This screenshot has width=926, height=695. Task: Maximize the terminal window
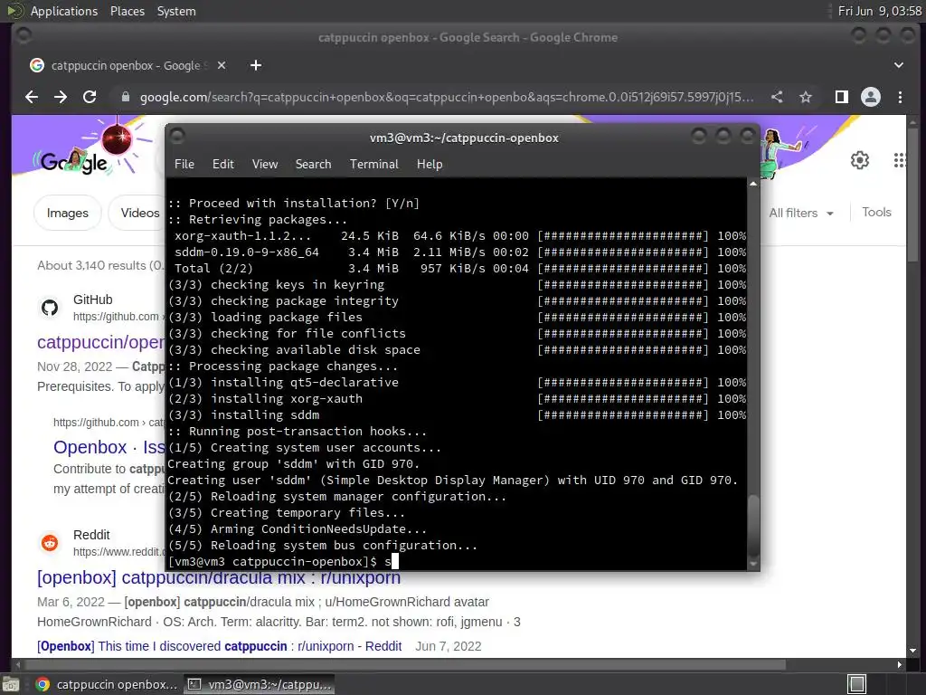tap(723, 137)
